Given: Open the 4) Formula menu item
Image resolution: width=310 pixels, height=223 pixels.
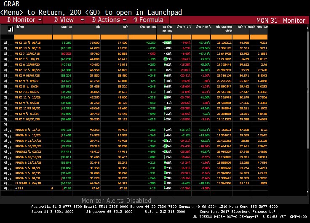Looking at the screenshot, I should click(x=148, y=20).
